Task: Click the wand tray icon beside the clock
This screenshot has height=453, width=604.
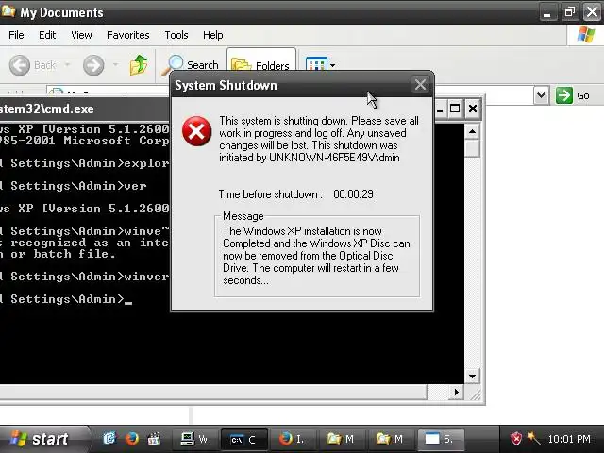Action: pyautogui.click(x=534, y=438)
